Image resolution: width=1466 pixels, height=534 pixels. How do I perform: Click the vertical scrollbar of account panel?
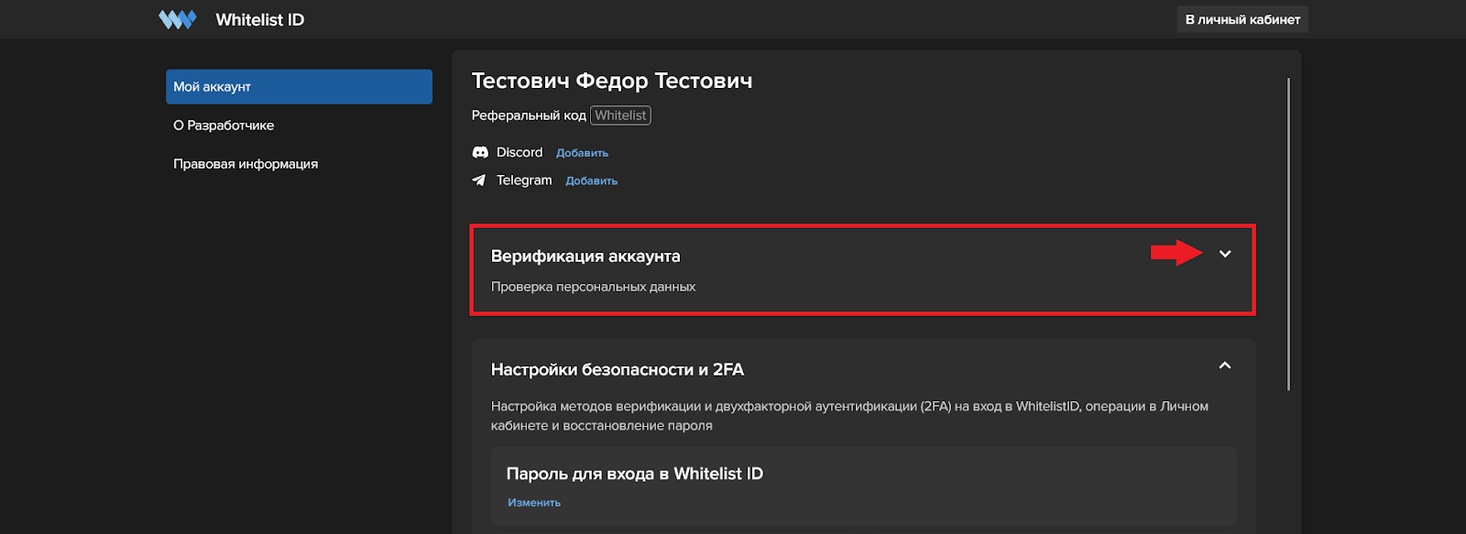click(x=1288, y=234)
